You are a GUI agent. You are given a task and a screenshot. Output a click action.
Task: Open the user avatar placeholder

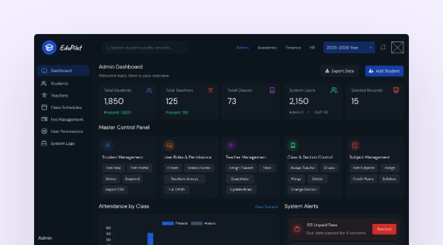click(397, 48)
